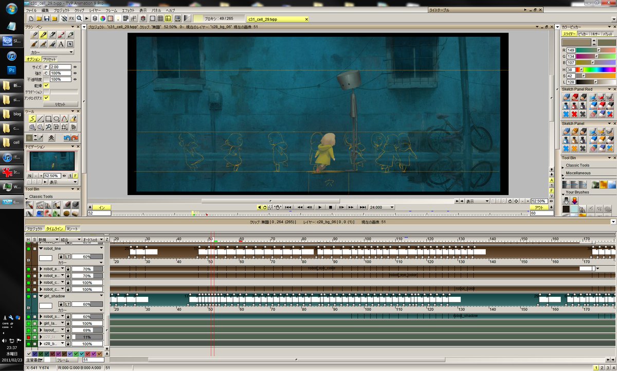Show the hidden c28_la layer (red toggle)
The image size is (617, 371).
[x=28, y=337]
